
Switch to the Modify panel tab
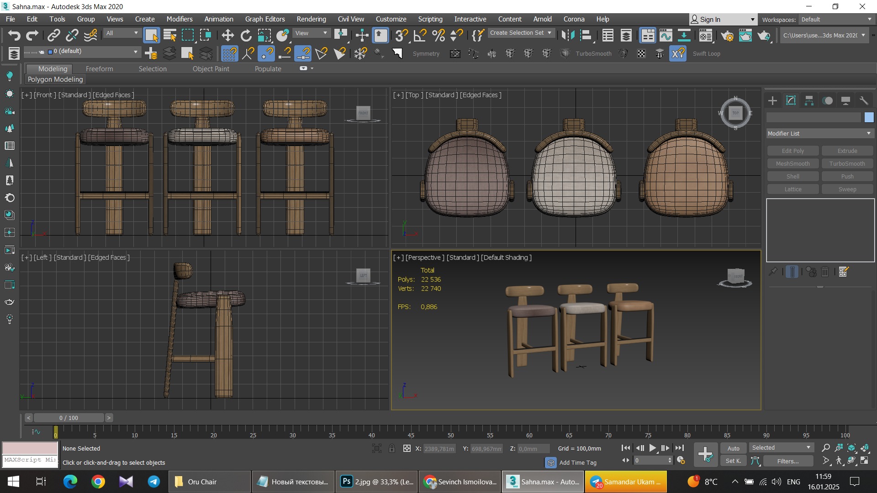791,100
